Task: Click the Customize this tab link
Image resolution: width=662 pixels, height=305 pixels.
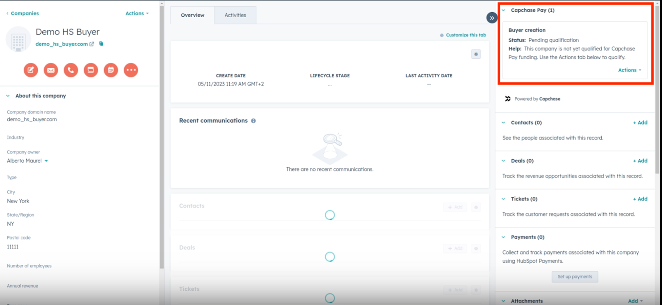Action: (x=463, y=35)
